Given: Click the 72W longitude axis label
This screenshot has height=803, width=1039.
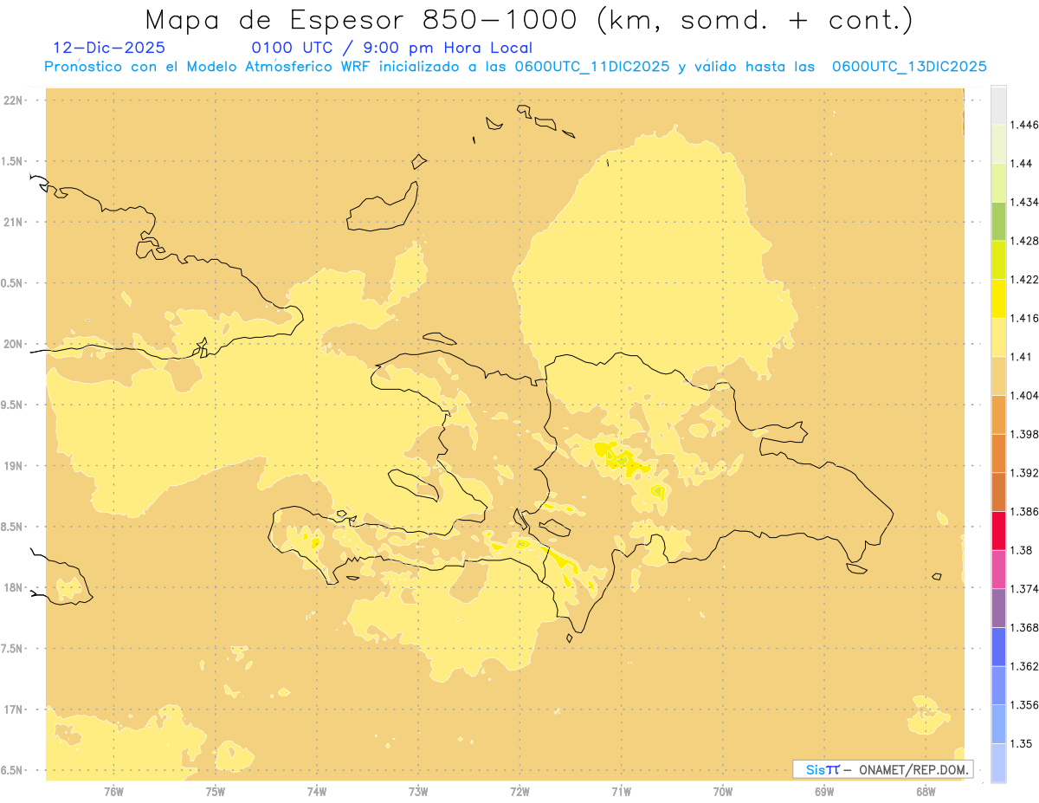Looking at the screenshot, I should coord(519,792).
